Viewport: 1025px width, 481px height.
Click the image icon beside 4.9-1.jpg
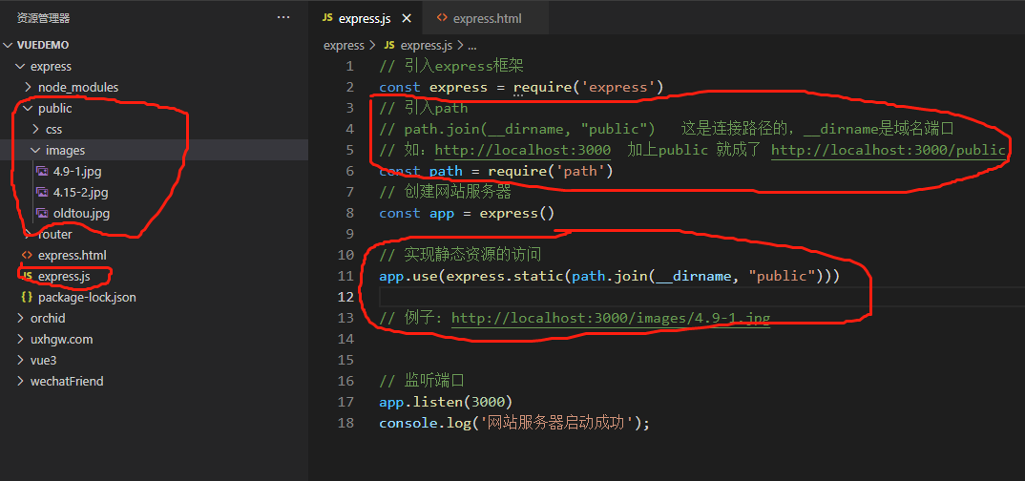point(43,171)
